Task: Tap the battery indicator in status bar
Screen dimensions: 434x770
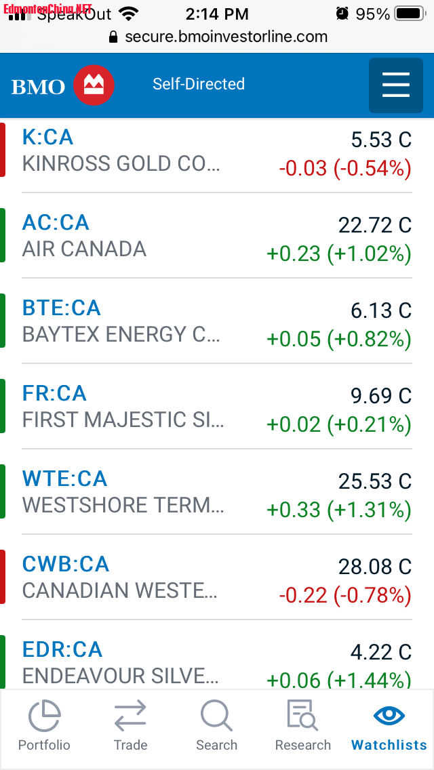Action: coord(410,14)
